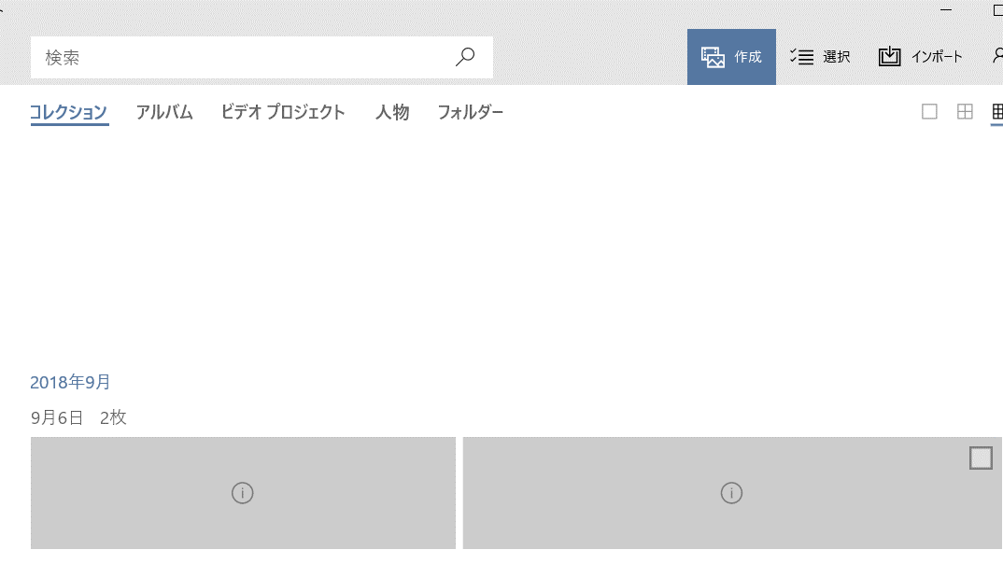Open the account person icon

[x=998, y=56]
